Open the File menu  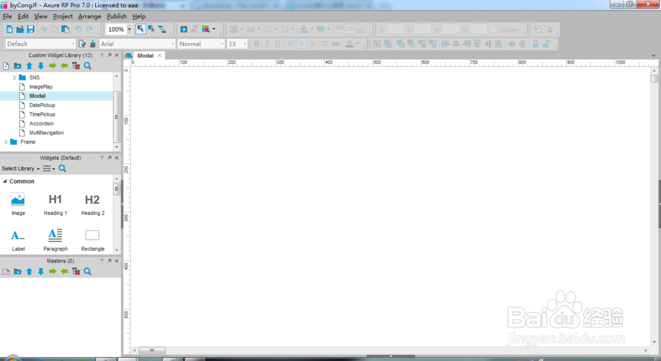(7, 17)
